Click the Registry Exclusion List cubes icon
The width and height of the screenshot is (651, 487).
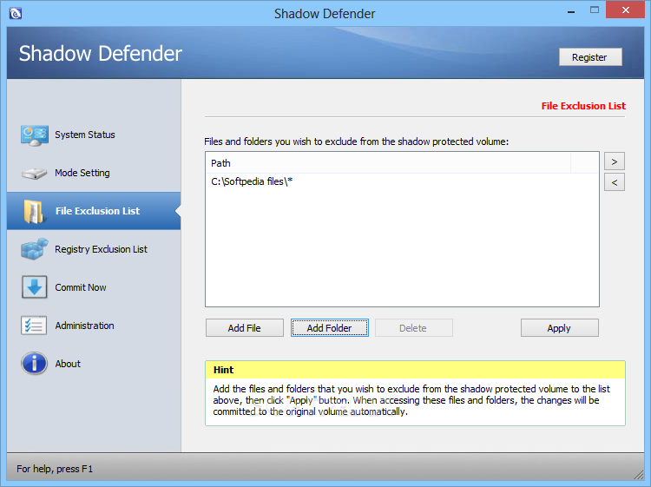(x=35, y=249)
